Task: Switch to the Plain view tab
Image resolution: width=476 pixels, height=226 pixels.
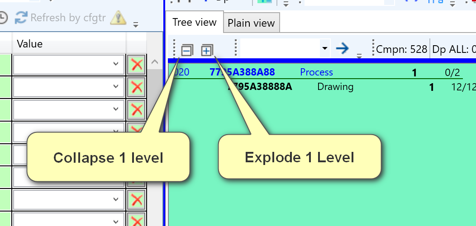Action: [252, 23]
